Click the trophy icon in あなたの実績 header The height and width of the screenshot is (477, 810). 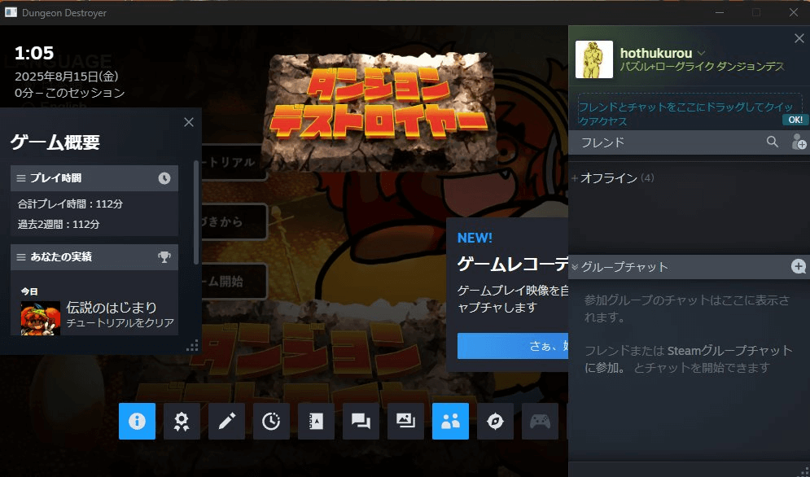[x=164, y=257]
